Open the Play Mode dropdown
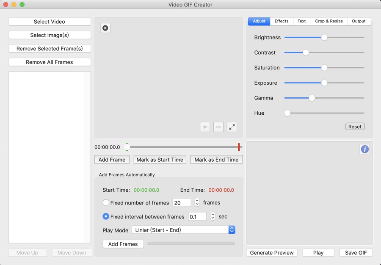Screen dimensions: 381x265 (183, 230)
